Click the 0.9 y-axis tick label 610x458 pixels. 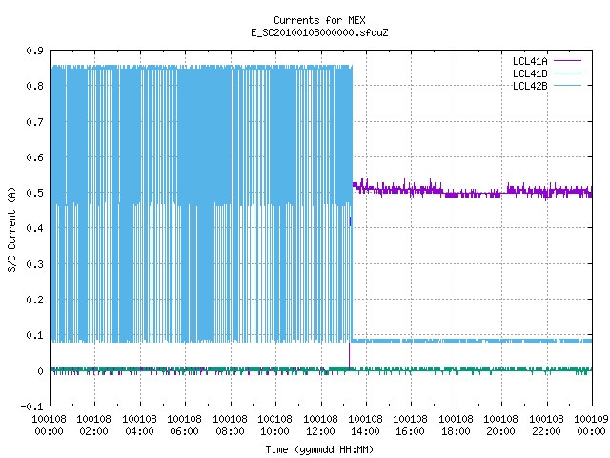[x=35, y=51]
